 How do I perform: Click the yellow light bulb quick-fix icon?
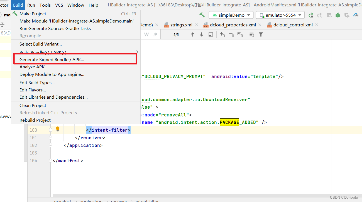point(58,129)
